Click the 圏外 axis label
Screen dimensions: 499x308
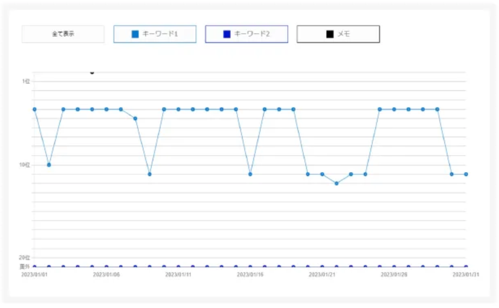tap(24, 266)
